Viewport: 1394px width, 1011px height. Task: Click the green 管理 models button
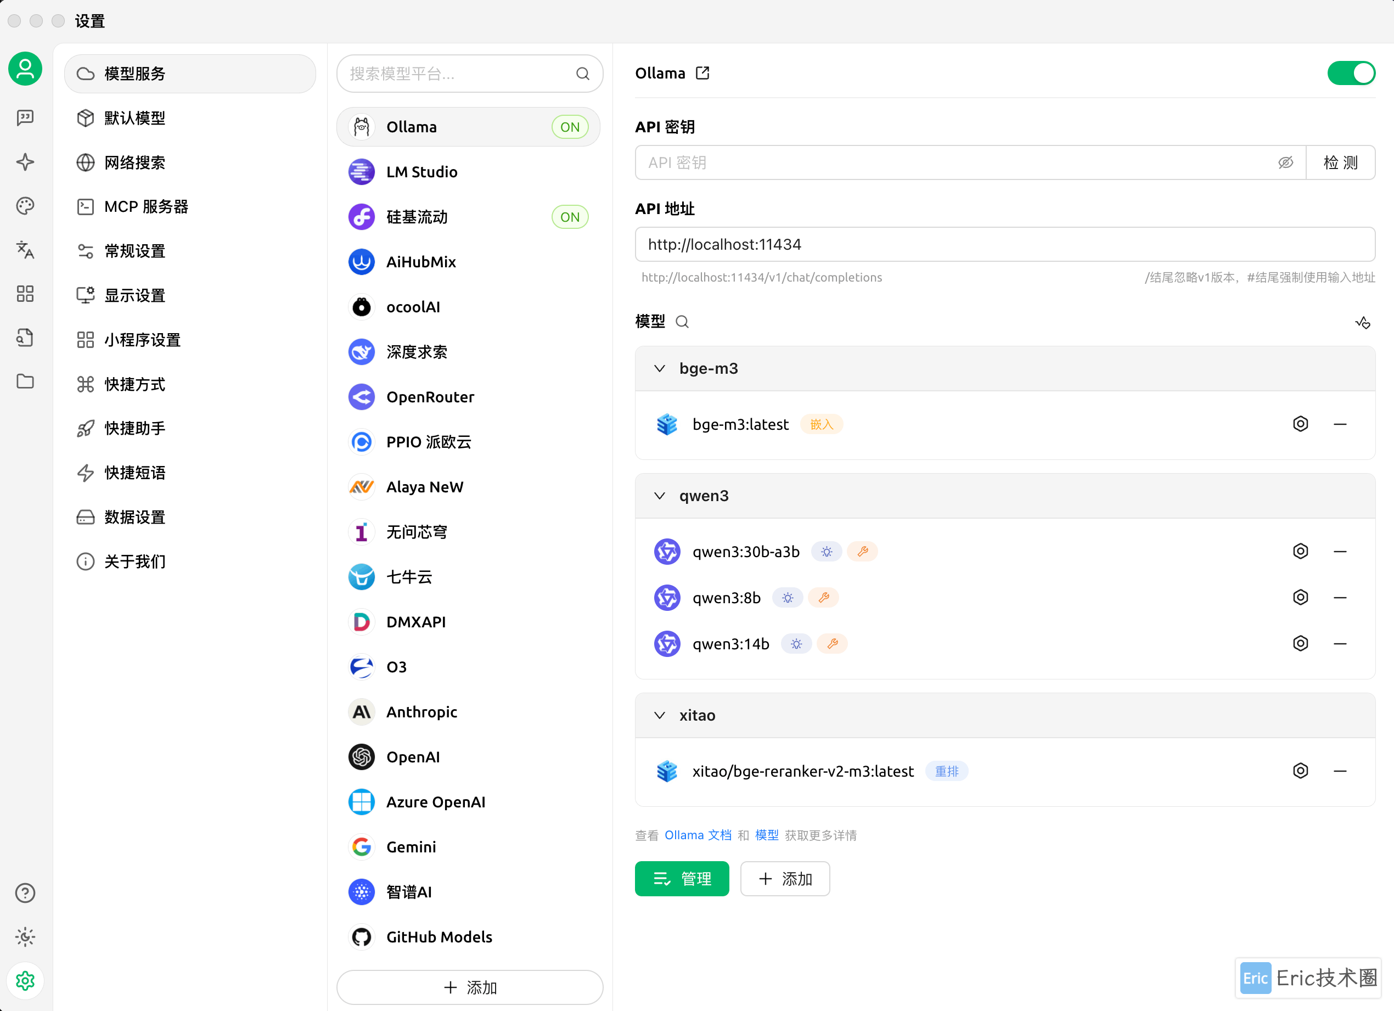tap(682, 879)
